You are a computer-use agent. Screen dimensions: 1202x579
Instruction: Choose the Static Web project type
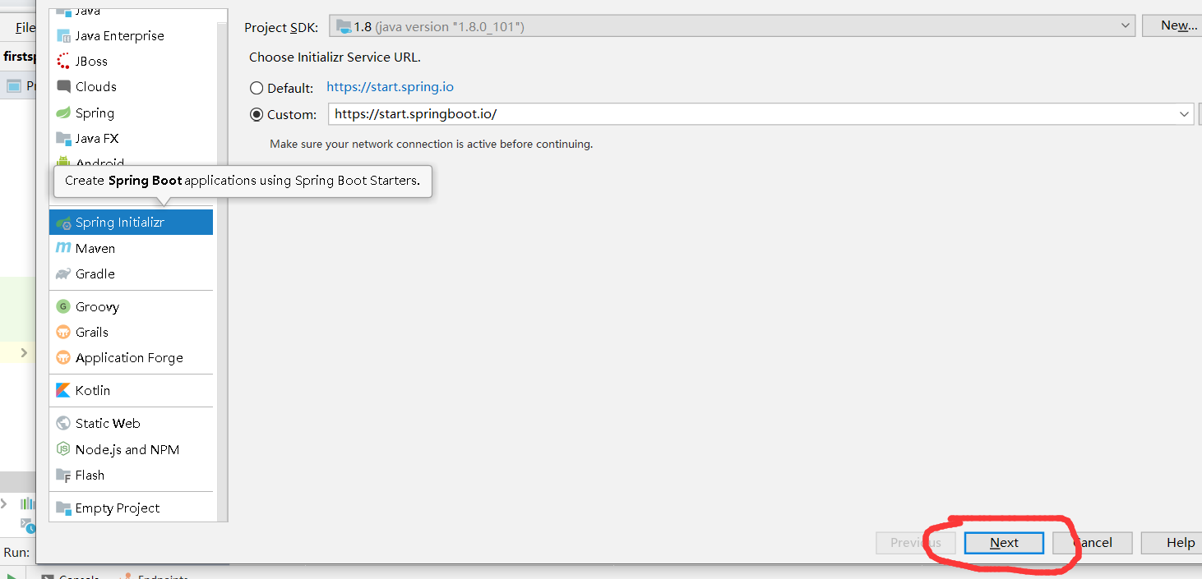coord(106,423)
